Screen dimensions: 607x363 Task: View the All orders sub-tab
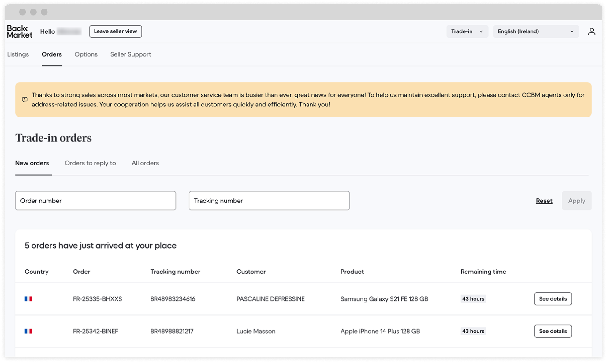pyautogui.click(x=145, y=163)
